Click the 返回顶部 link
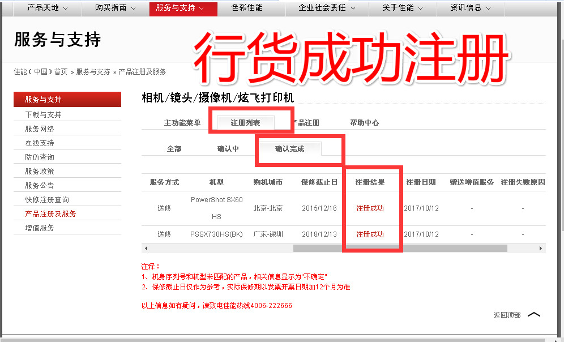Image resolution: width=564 pixels, height=342 pixels. 507,315
